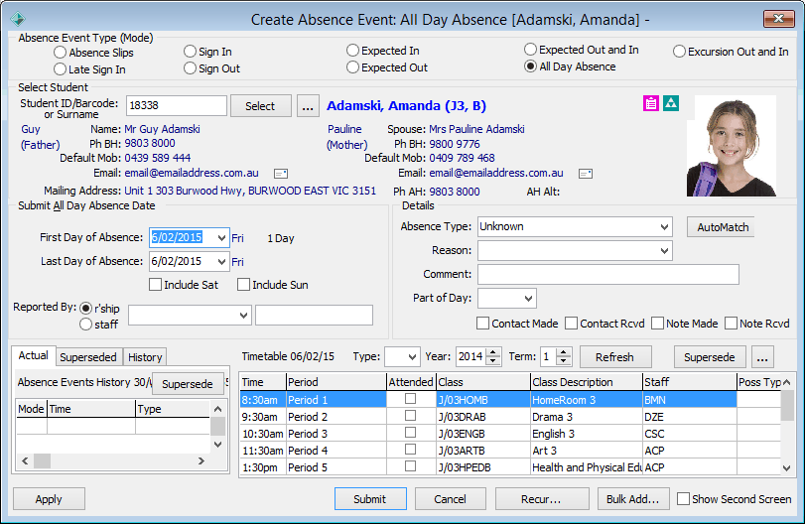Viewport: 805px width, 524px height.
Task: Switch to the Superseded tab
Action: pyautogui.click(x=88, y=357)
